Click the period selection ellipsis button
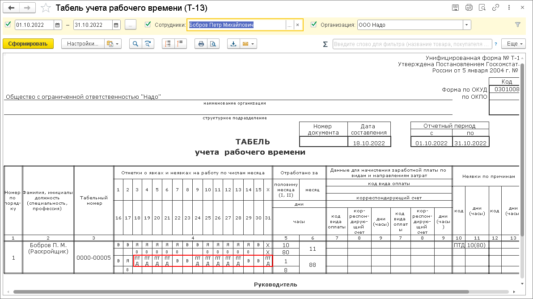 pos(131,25)
